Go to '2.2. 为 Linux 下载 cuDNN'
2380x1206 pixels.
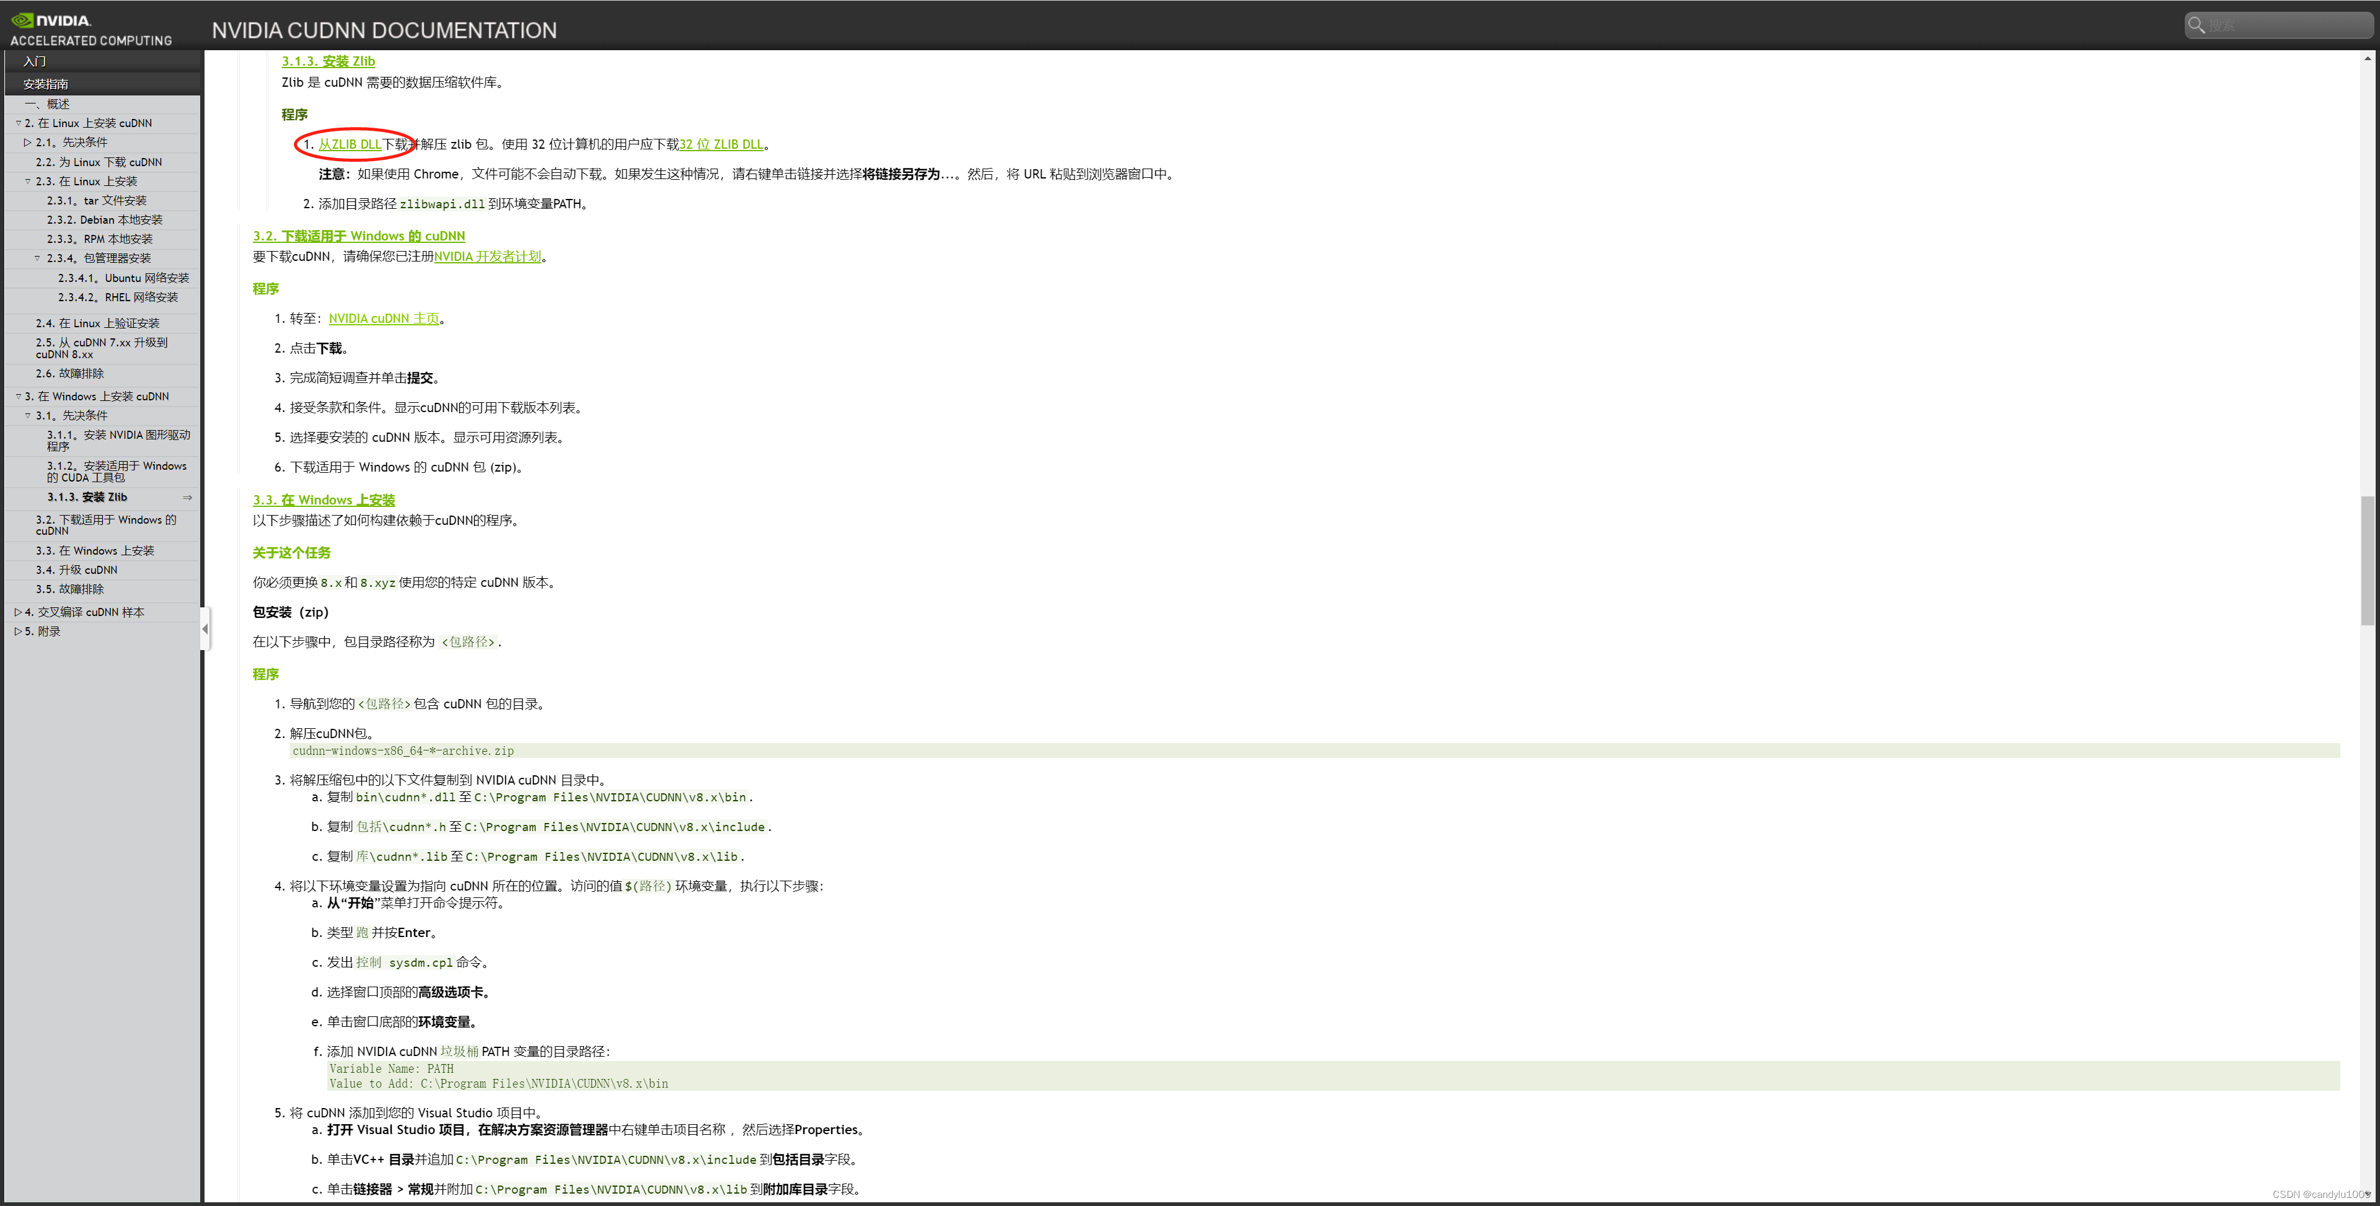click(x=99, y=162)
